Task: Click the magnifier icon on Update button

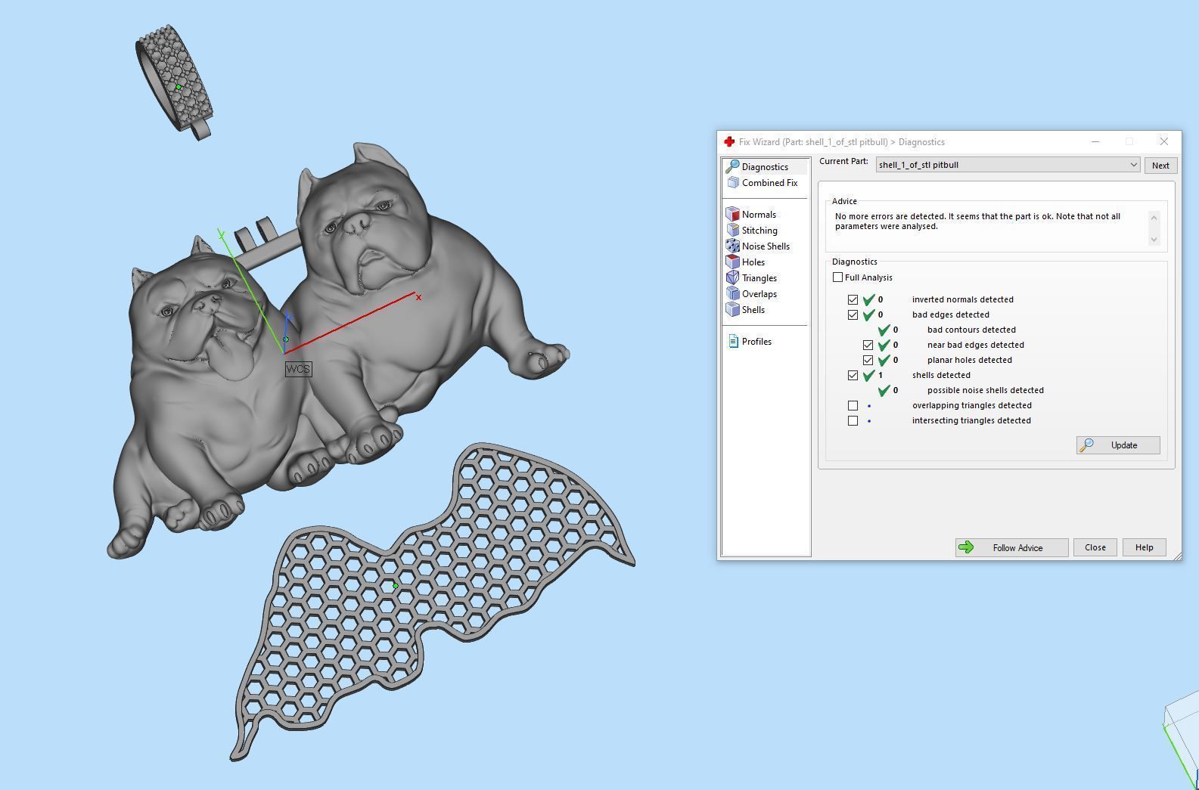Action: (1086, 445)
